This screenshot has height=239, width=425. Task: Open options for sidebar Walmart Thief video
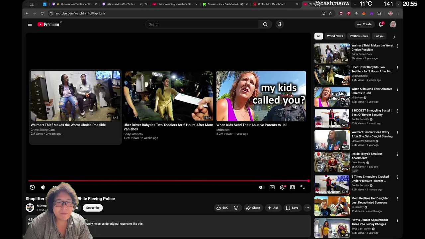(397, 46)
